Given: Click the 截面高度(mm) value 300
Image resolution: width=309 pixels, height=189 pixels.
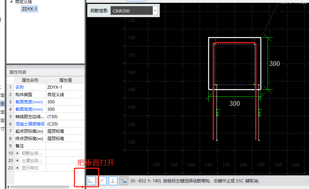Looking at the screenshot, I should click(x=65, y=109).
